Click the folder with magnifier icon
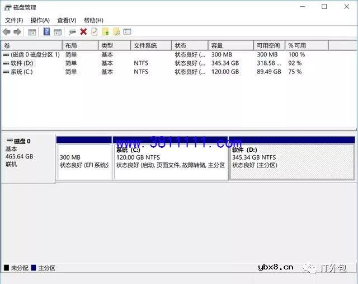 (116, 32)
